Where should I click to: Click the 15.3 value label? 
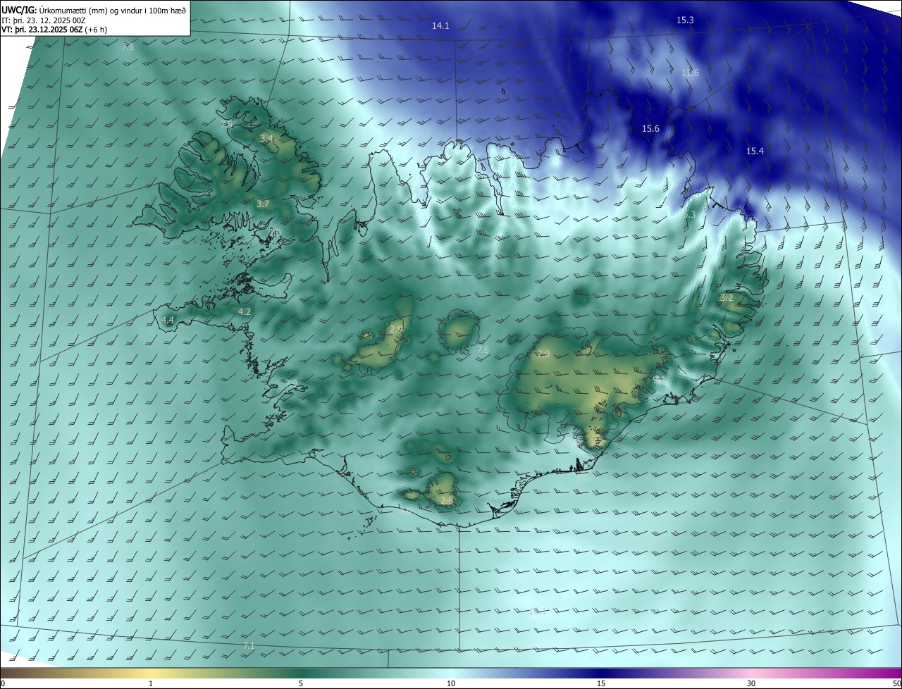[x=685, y=20]
